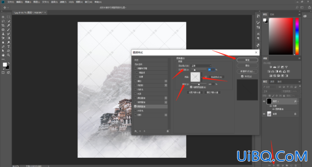Click the share icon at top right

click(309, 8)
